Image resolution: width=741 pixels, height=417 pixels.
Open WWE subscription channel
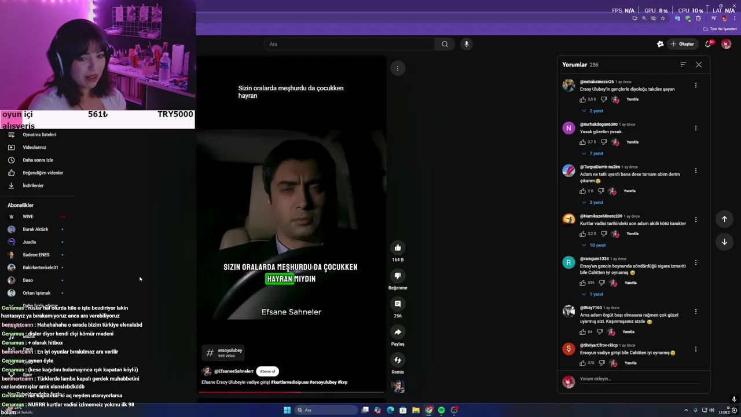coord(28,217)
